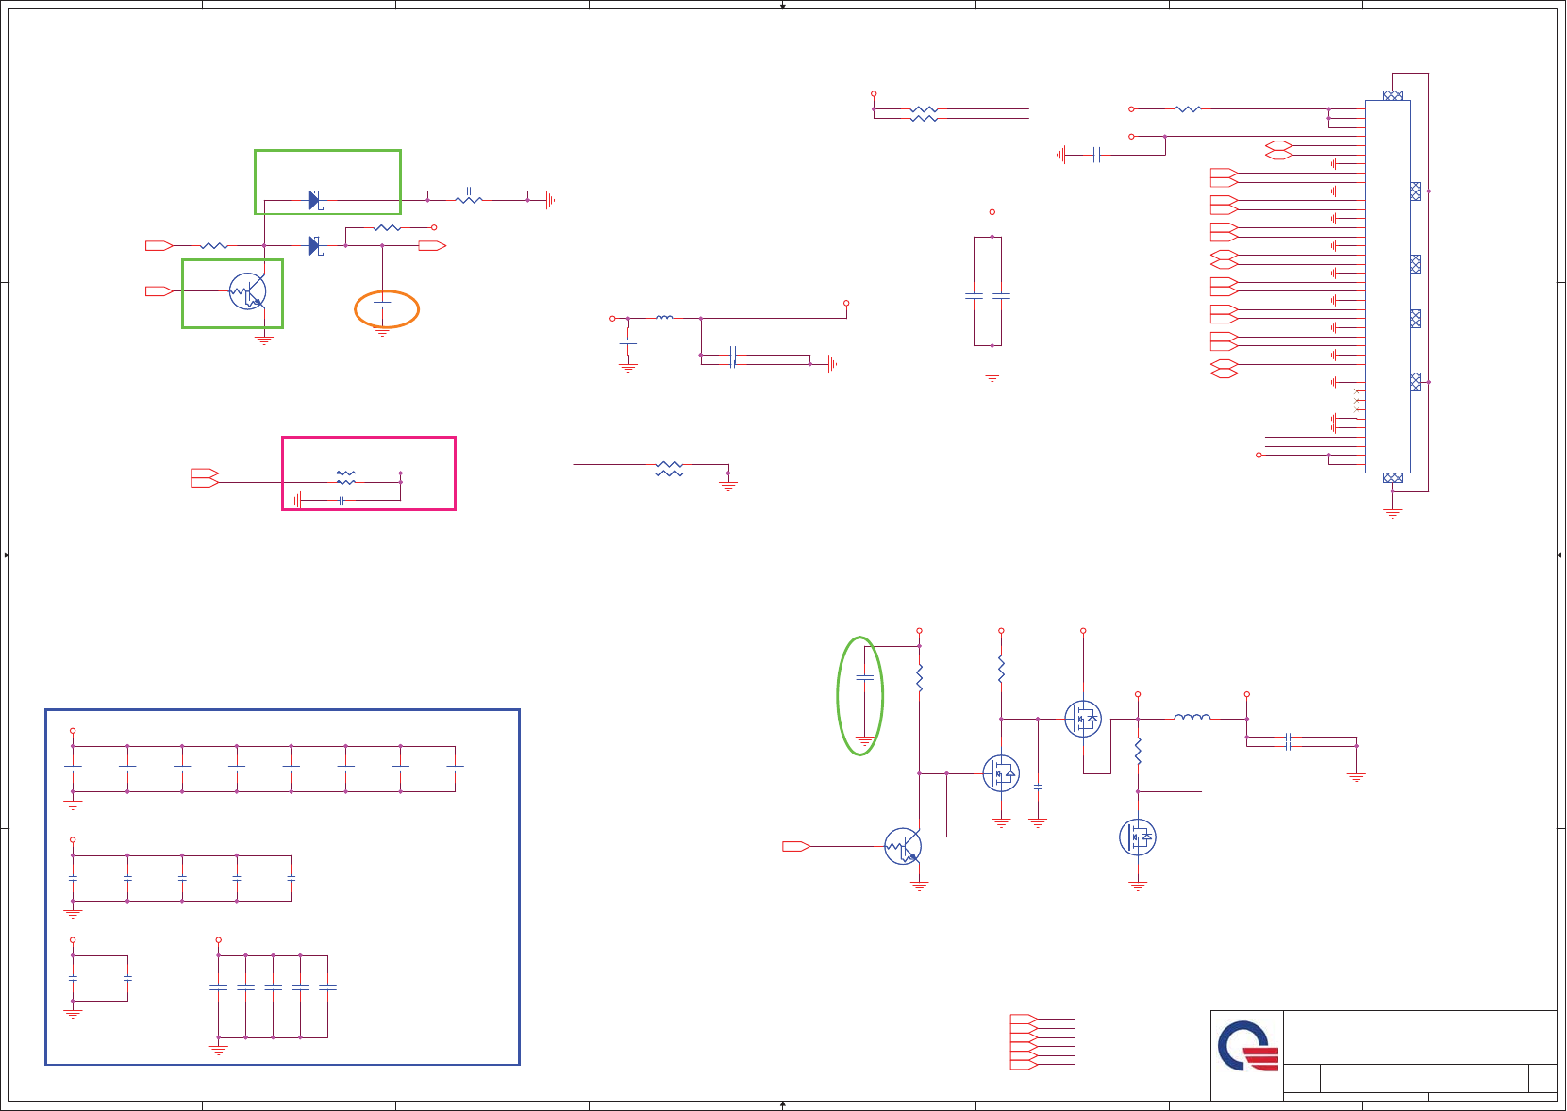Viewport: 1567px width, 1111px height.
Task: Pick the capacitor inside the green ellipse
Action: click(864, 678)
